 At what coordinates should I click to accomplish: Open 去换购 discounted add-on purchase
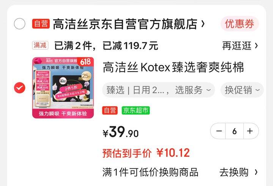[234, 172]
